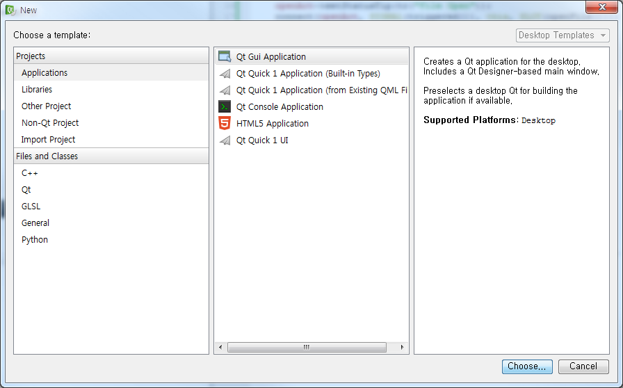The height and width of the screenshot is (388, 623).
Task: Select the Import Project category
Action: click(x=111, y=140)
